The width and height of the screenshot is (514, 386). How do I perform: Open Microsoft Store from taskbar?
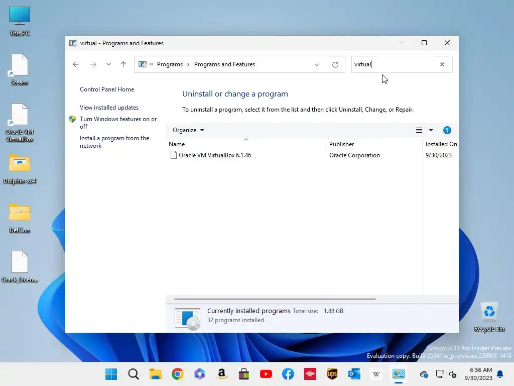pyautogui.click(x=244, y=374)
